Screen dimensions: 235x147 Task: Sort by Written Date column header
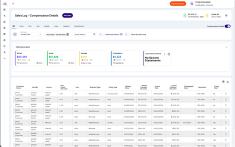pos(128,87)
